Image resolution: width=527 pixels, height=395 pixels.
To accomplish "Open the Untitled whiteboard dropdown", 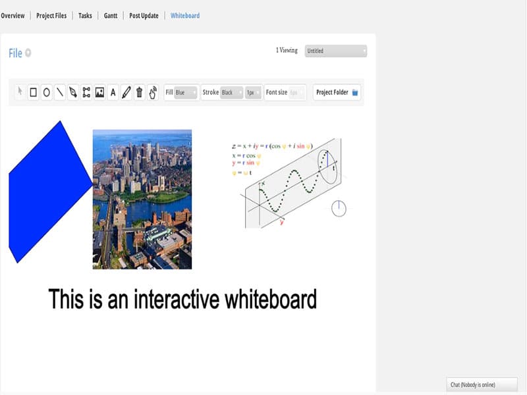I will coord(336,51).
